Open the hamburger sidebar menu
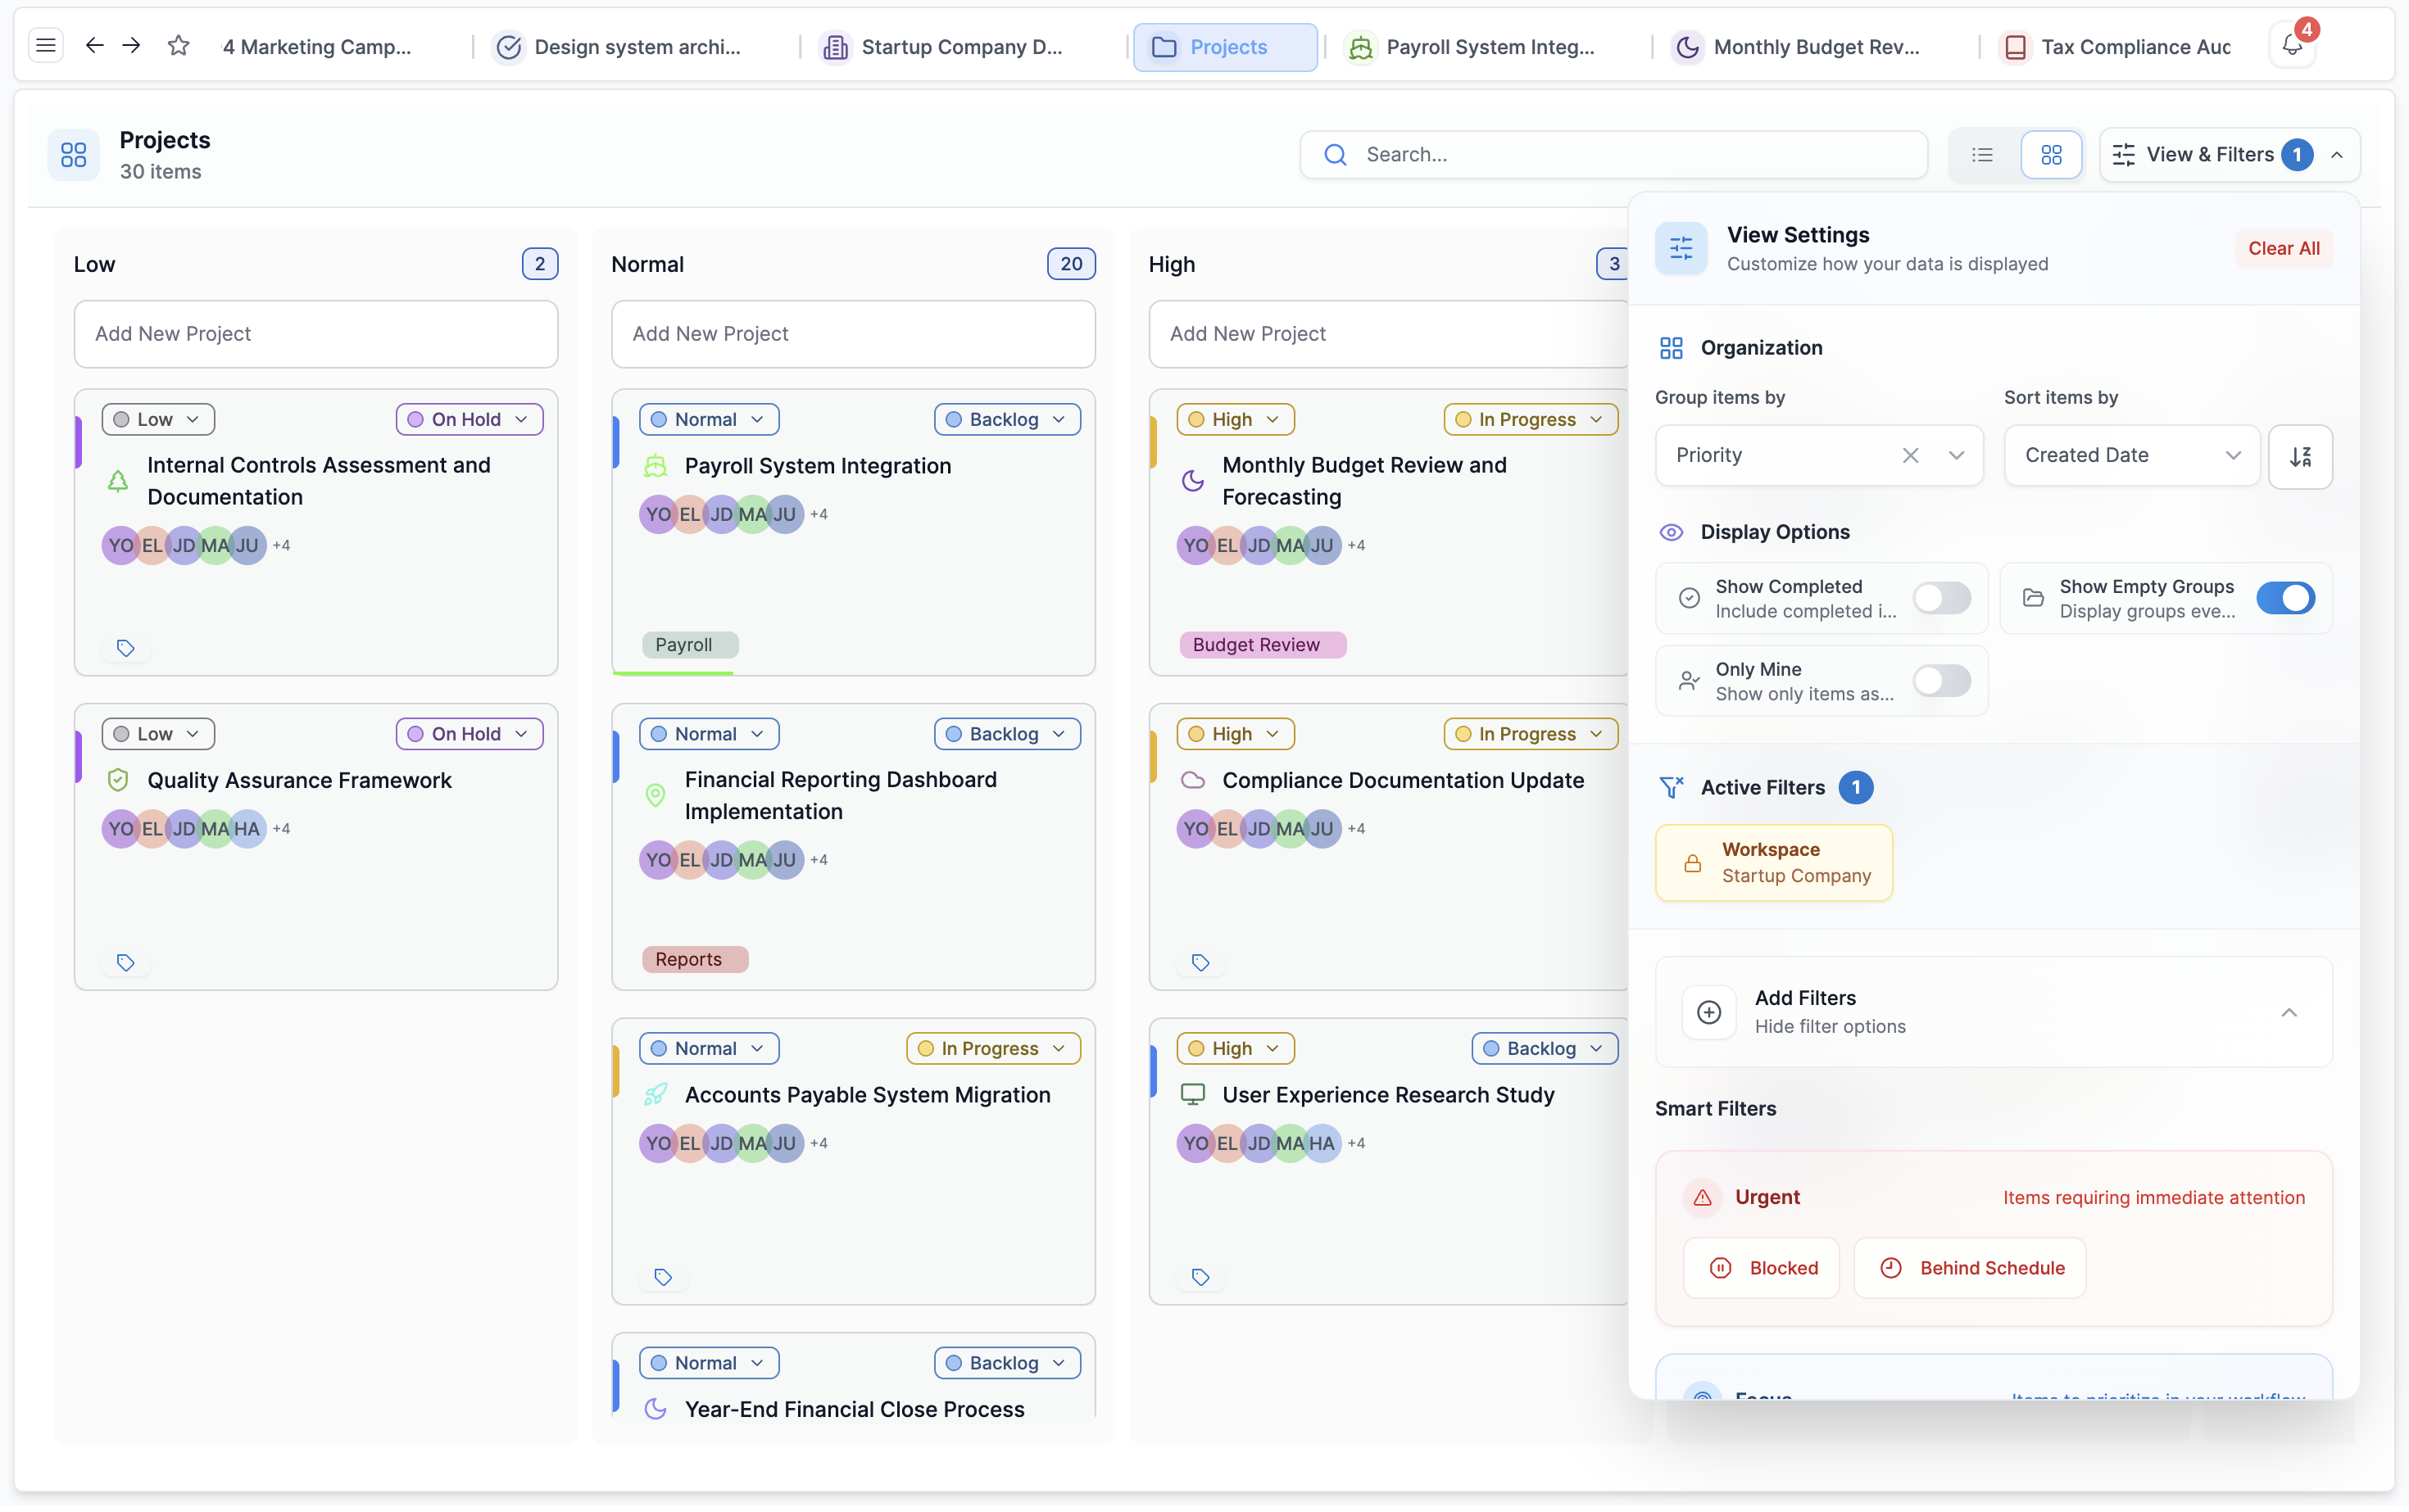2409x1512 pixels. (x=46, y=46)
